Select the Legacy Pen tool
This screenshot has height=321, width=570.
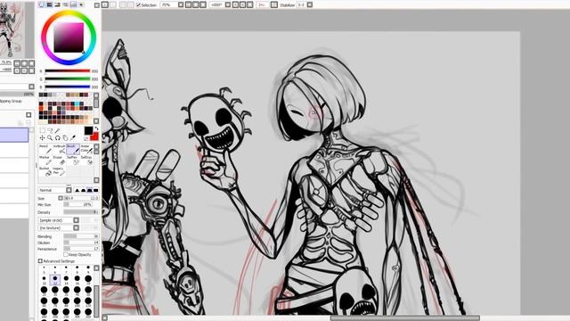click(59, 171)
